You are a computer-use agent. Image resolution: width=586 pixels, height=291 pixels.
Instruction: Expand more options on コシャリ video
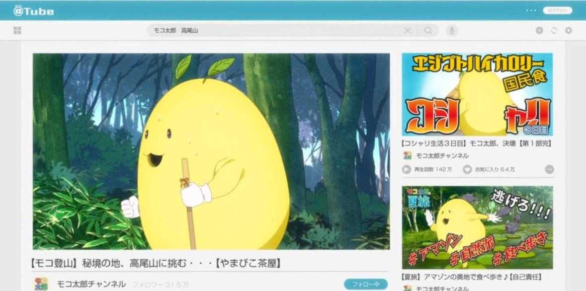click(x=549, y=169)
